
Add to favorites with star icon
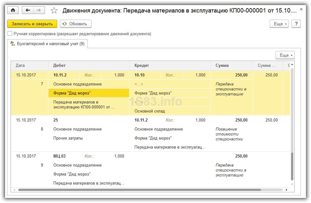click(x=54, y=11)
